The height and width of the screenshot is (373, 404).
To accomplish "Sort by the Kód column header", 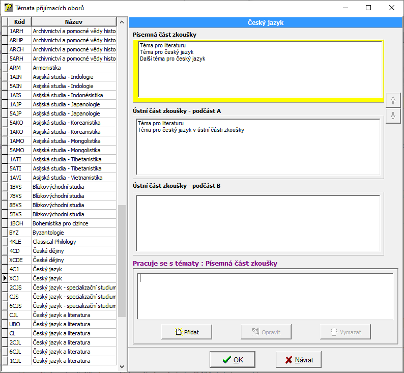I will [20, 22].
